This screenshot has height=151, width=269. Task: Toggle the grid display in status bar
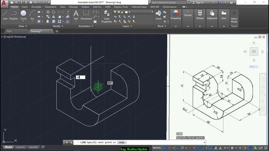165,148
